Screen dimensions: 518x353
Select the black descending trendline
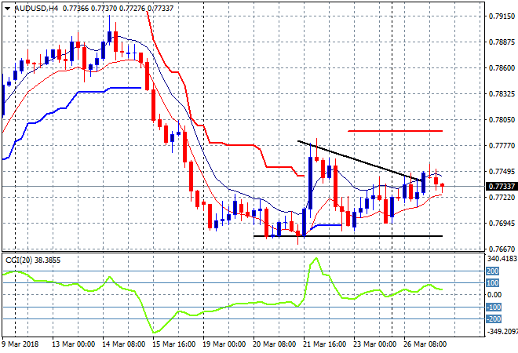click(360, 161)
